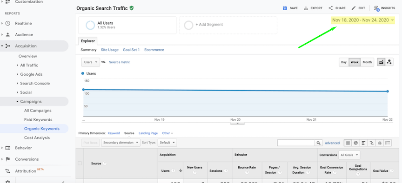Image resolution: width=402 pixels, height=183 pixels.
Task: Select the term cloud view icon
Action: click(380, 143)
